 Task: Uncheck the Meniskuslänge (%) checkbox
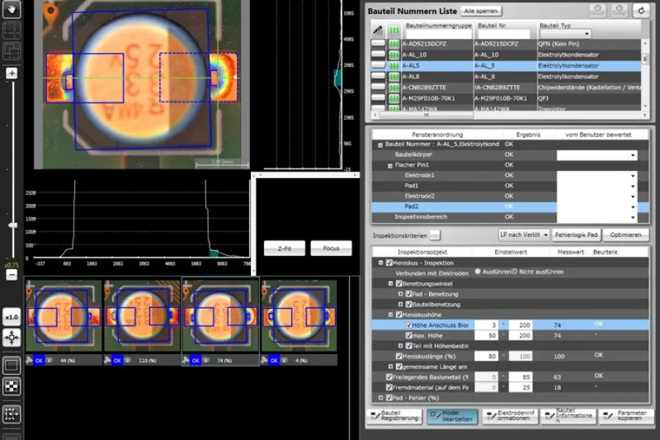(399, 356)
